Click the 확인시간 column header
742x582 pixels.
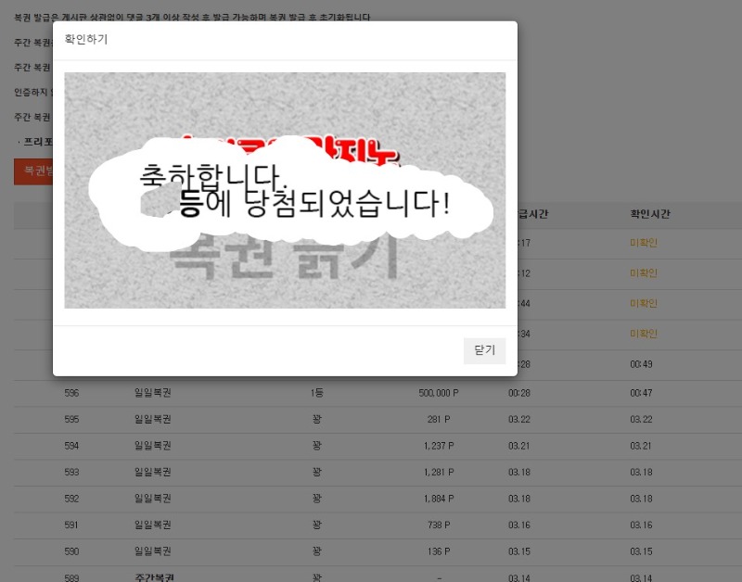tap(650, 214)
